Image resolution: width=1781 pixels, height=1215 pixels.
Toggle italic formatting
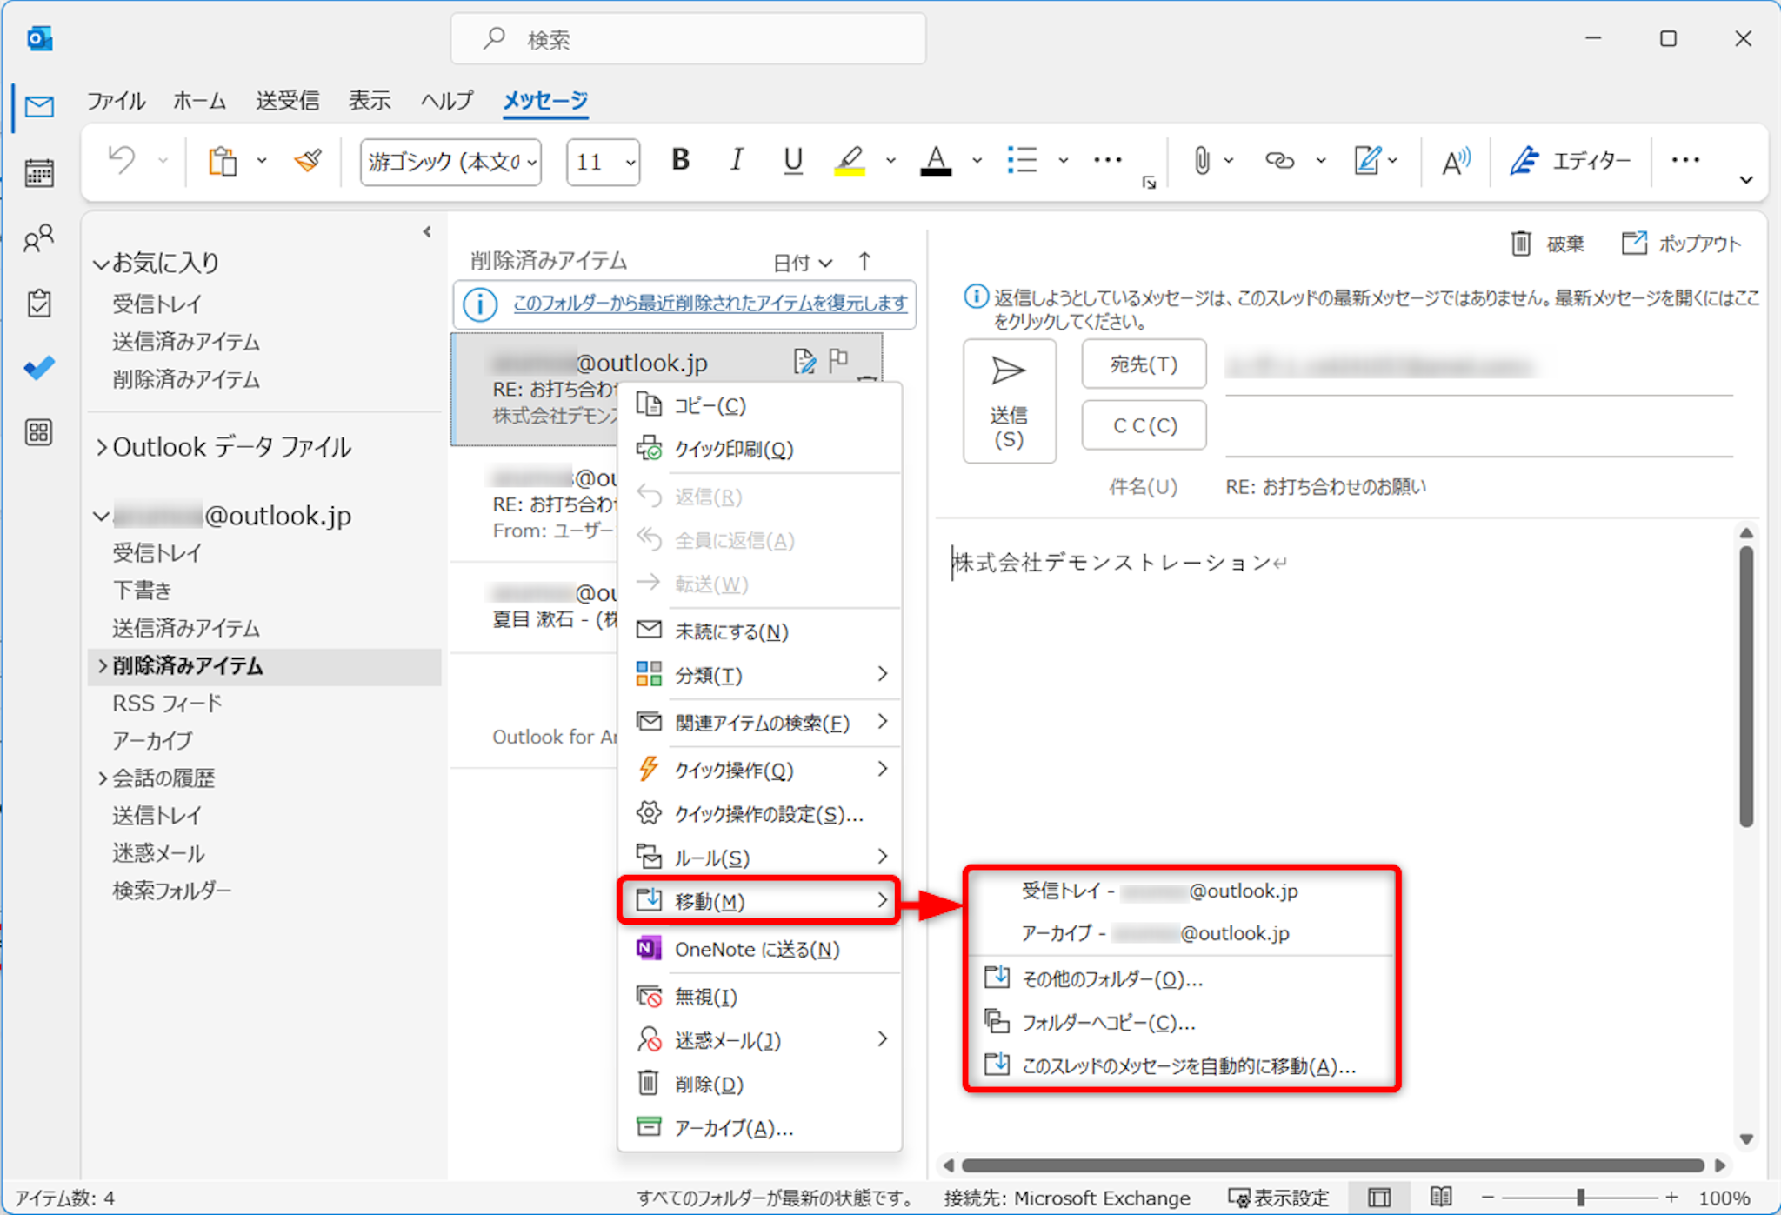click(737, 160)
